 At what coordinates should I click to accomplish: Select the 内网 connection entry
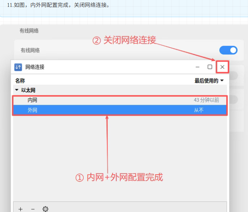point(32,100)
